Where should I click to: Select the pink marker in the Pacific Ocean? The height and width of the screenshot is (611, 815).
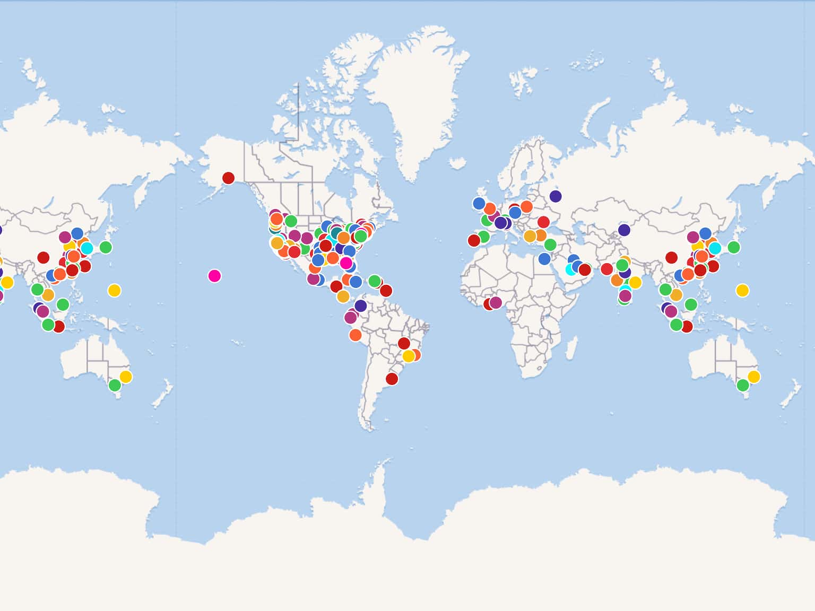[214, 276]
